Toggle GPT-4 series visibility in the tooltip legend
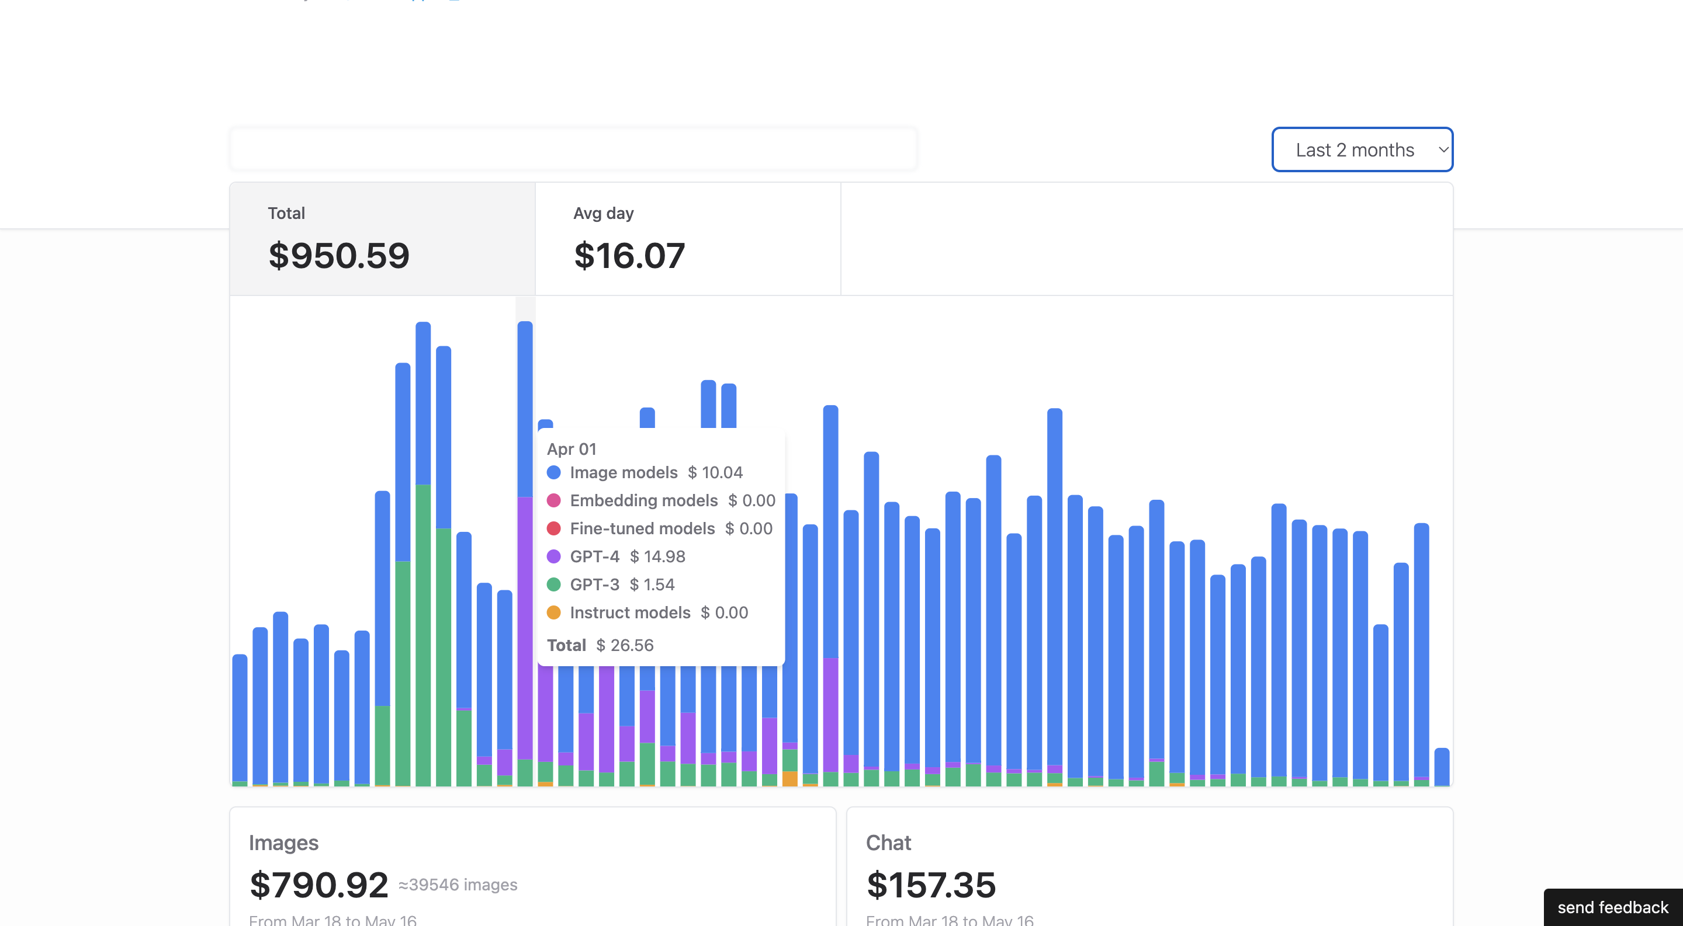Image resolution: width=1683 pixels, height=926 pixels. pyautogui.click(x=594, y=556)
